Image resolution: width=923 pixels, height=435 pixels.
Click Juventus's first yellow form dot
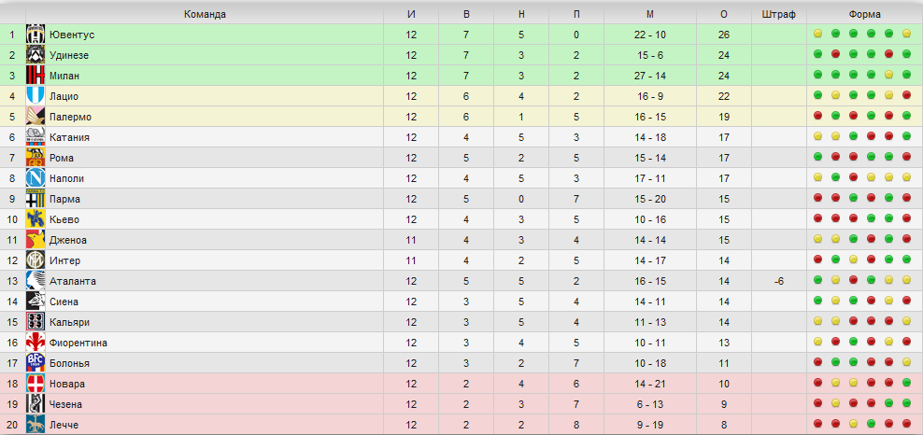pyautogui.click(x=817, y=34)
